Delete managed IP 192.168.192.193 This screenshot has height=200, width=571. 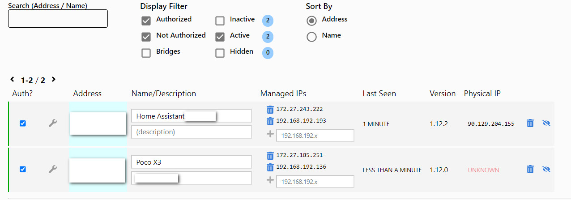[270, 121]
